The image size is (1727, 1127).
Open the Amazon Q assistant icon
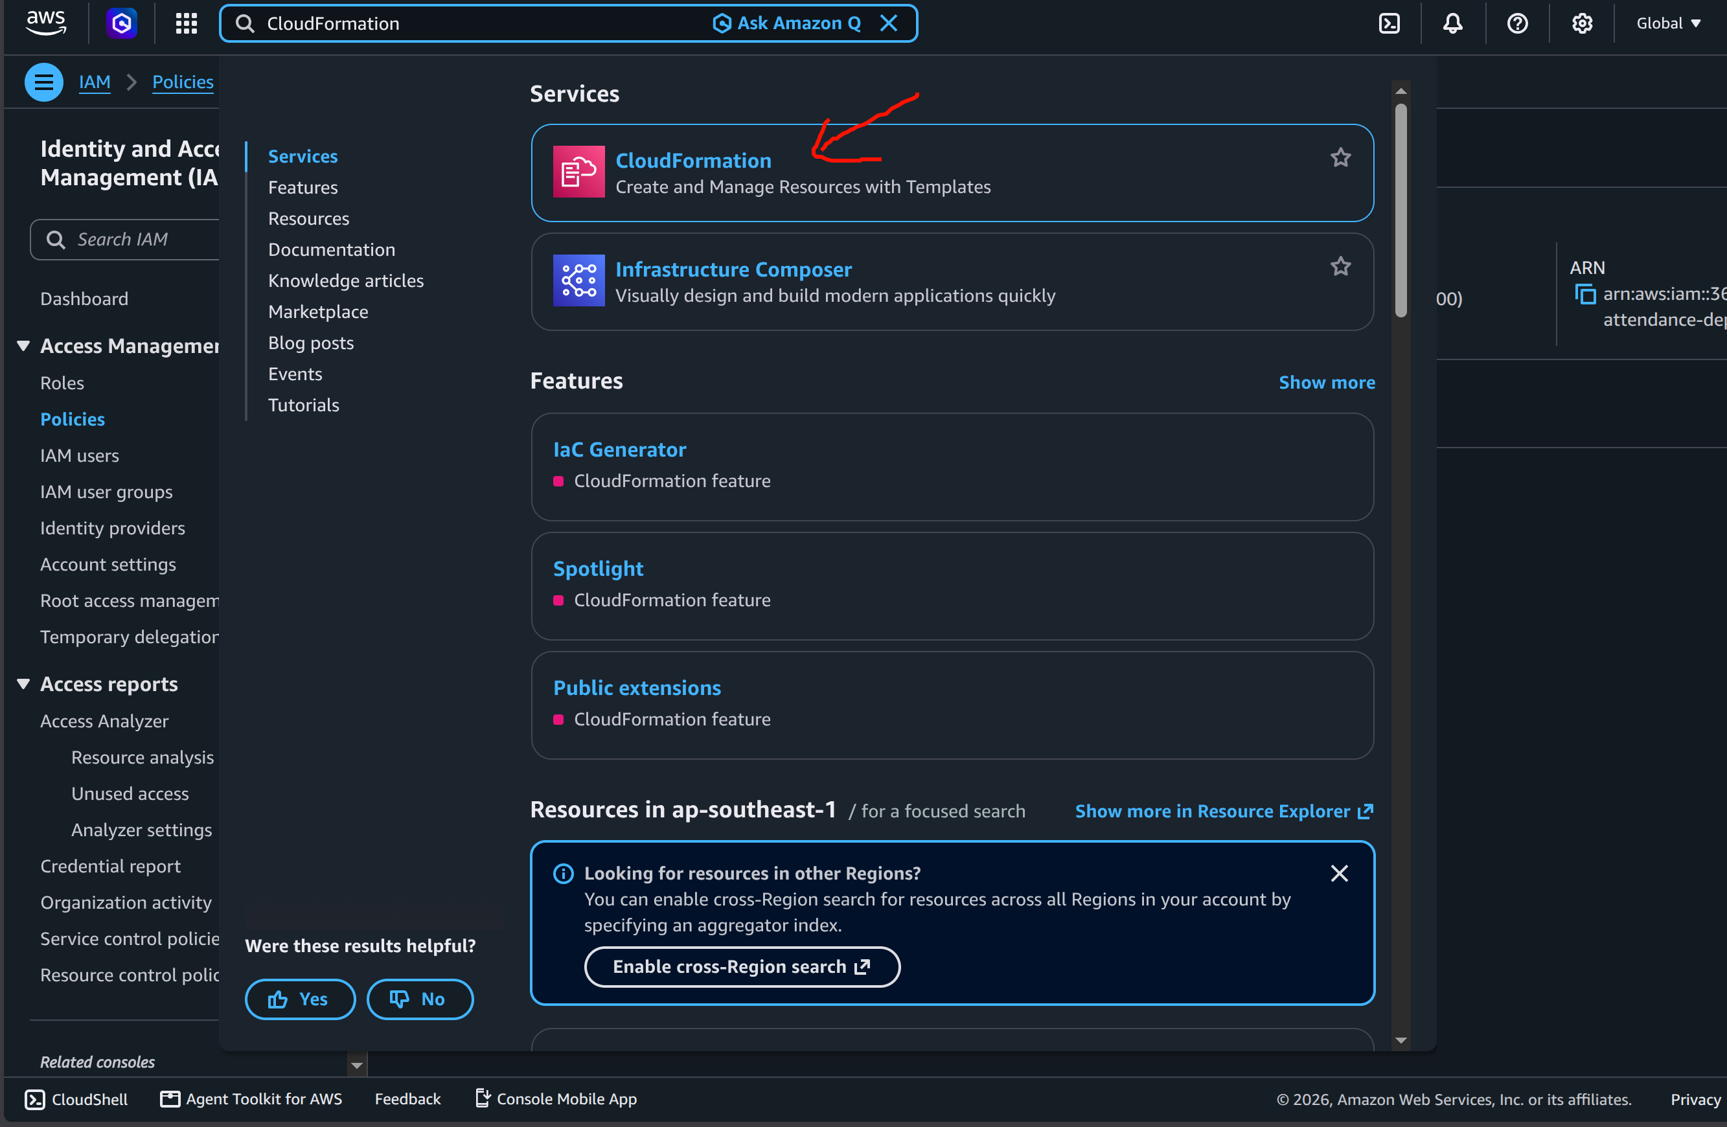(121, 23)
